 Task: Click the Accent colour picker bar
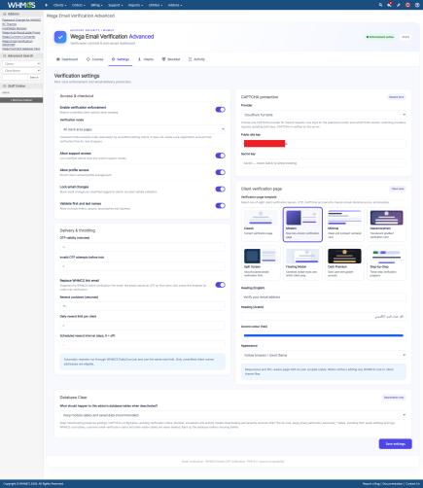click(324, 335)
